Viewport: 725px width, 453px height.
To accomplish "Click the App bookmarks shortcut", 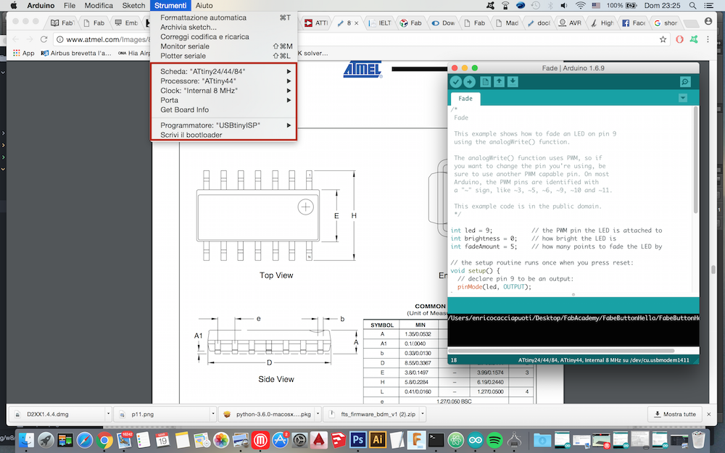I will [24, 53].
